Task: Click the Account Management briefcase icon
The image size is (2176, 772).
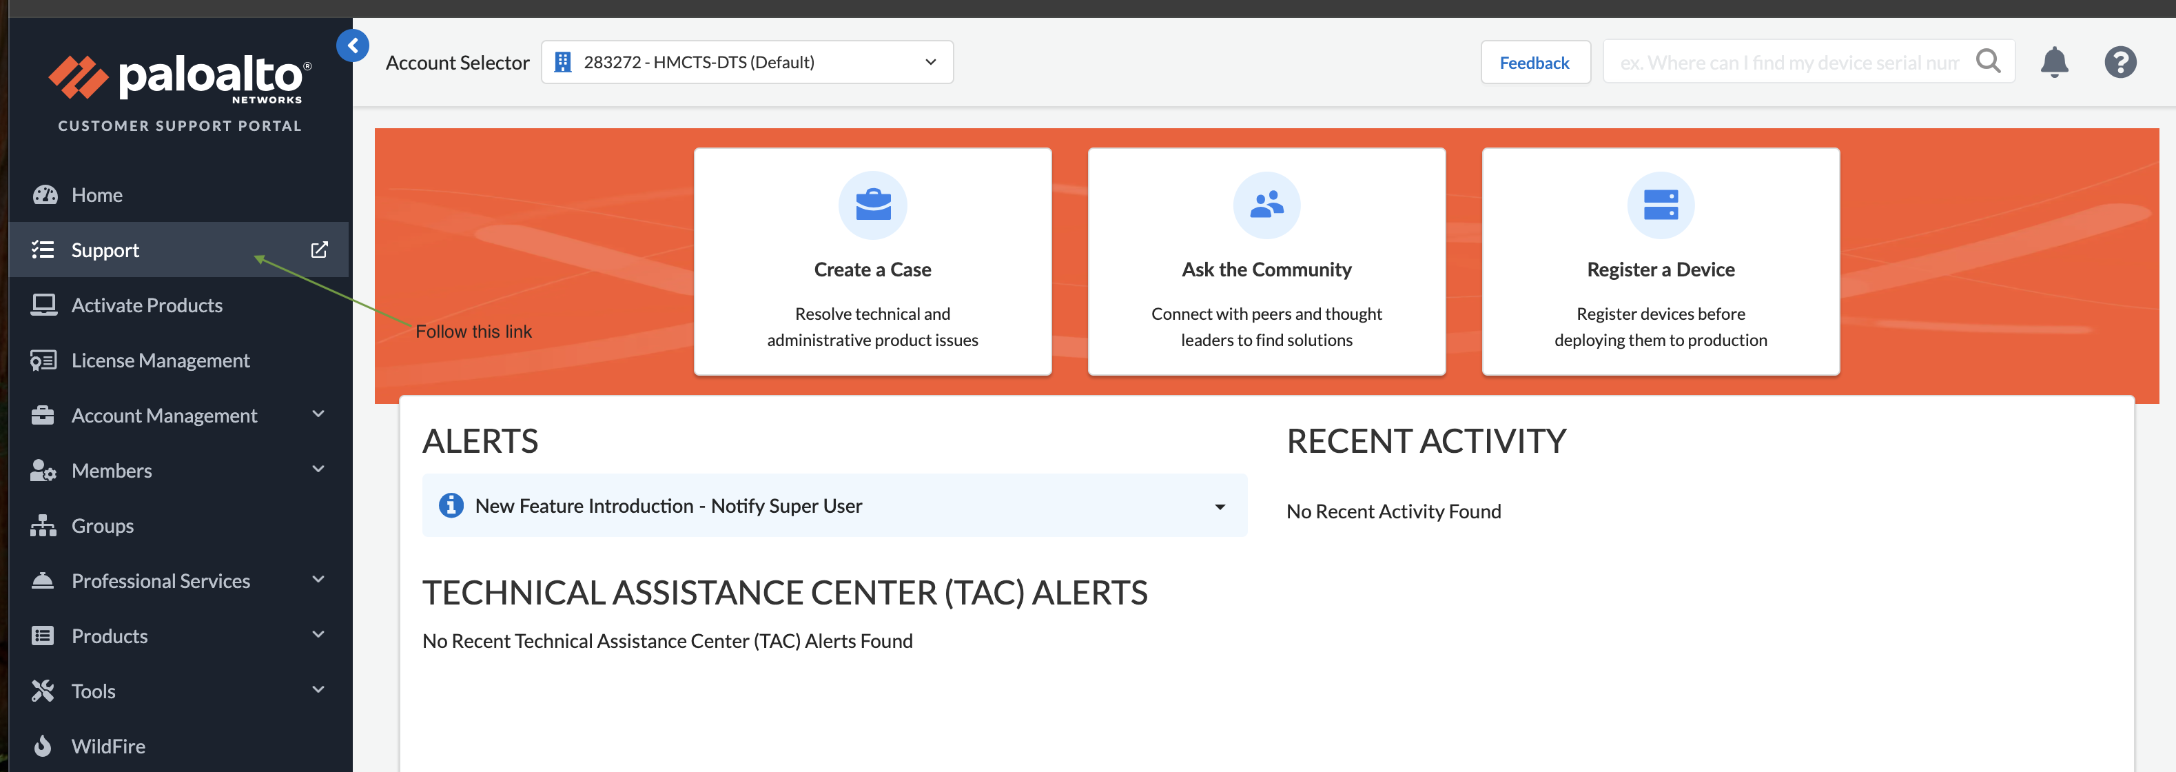Action: click(x=43, y=416)
